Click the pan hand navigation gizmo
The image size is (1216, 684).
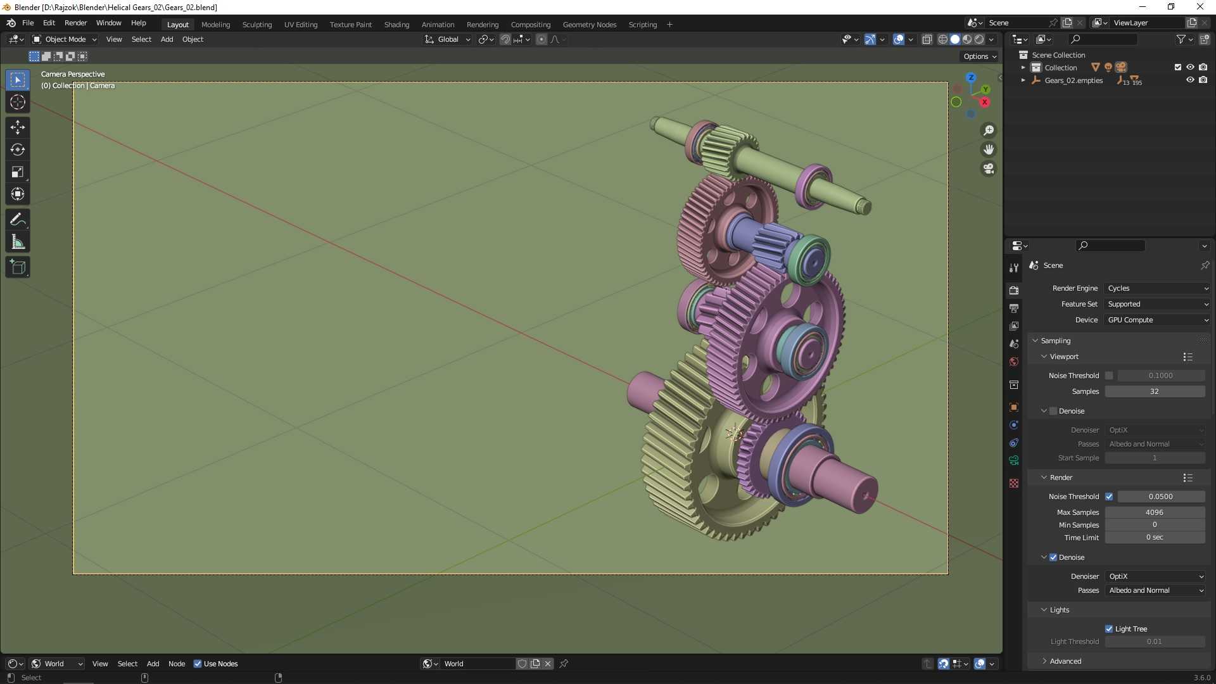(989, 149)
